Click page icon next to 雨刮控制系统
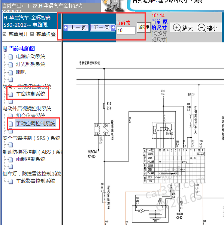 [x=11, y=159]
